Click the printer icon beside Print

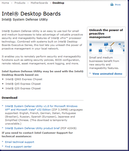click(112, 4)
